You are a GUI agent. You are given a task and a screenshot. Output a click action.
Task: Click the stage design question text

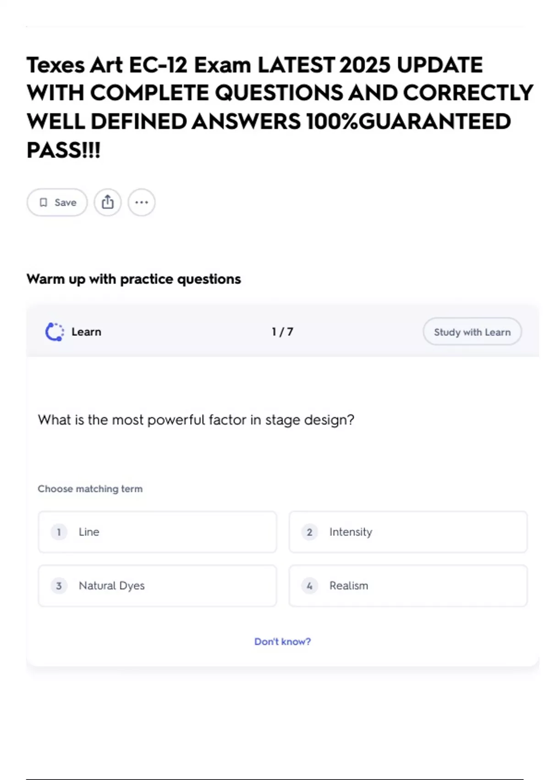click(x=196, y=420)
